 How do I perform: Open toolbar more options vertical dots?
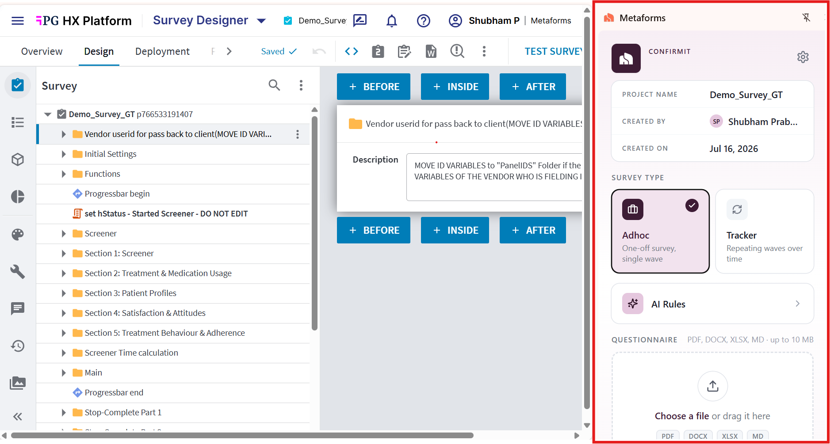click(484, 52)
